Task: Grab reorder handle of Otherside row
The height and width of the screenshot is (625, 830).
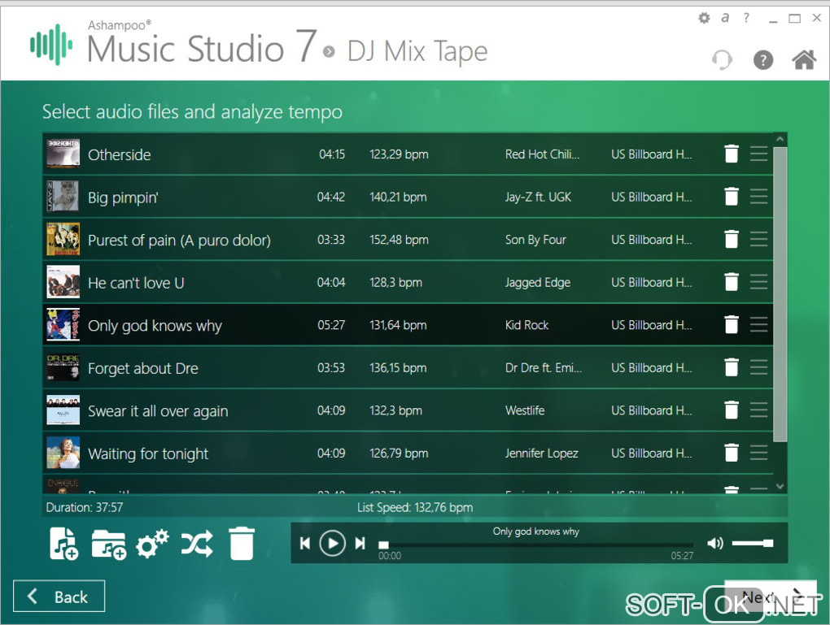Action: [758, 154]
